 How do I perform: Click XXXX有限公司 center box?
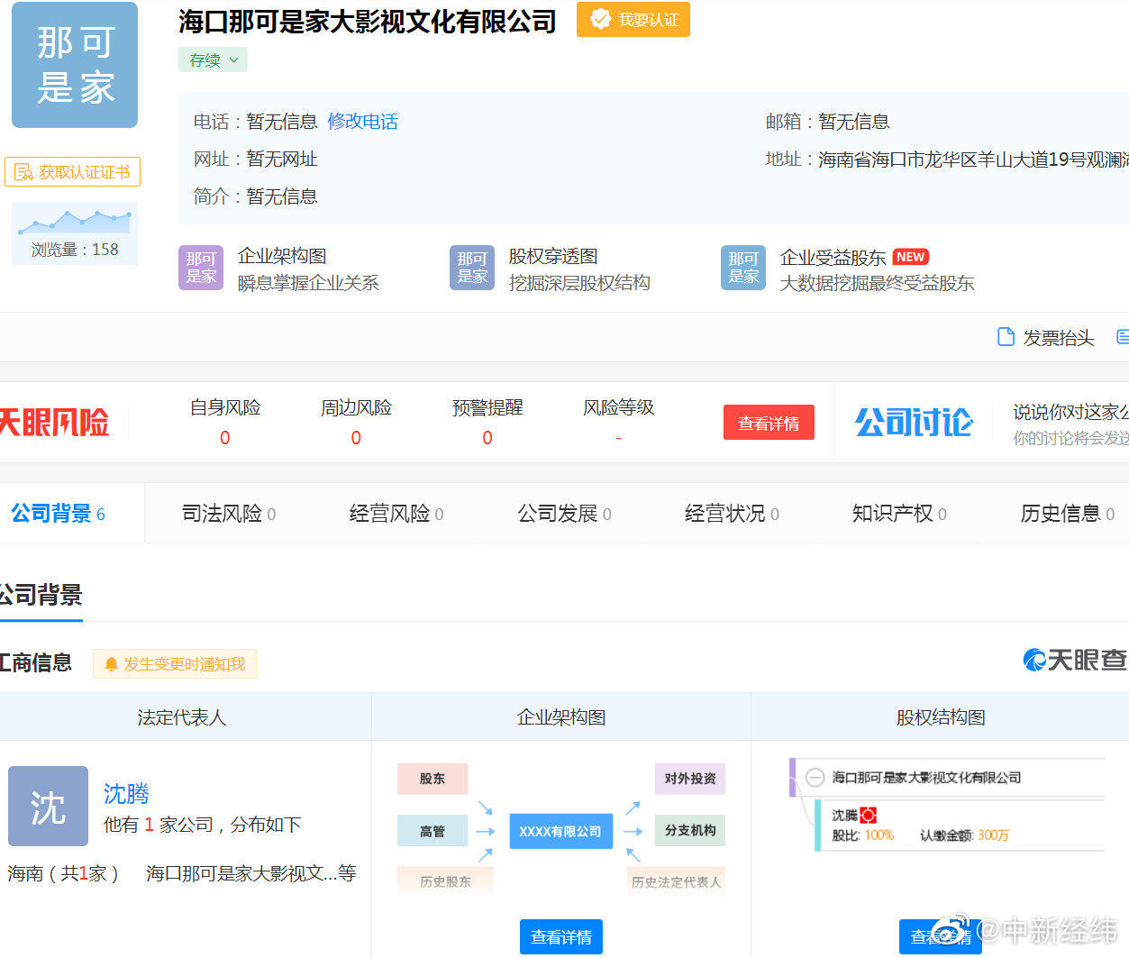click(x=560, y=831)
